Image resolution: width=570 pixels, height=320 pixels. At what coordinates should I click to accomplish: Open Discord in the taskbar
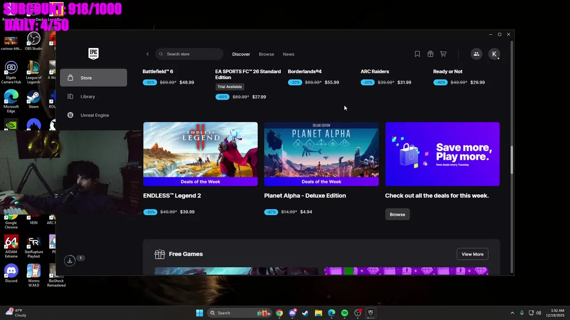292,313
